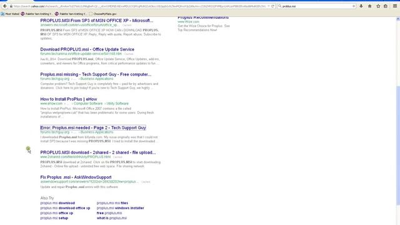Open How to Install ProPlus eHow result
Screen dimensions: 400x225
[x=69, y=99]
